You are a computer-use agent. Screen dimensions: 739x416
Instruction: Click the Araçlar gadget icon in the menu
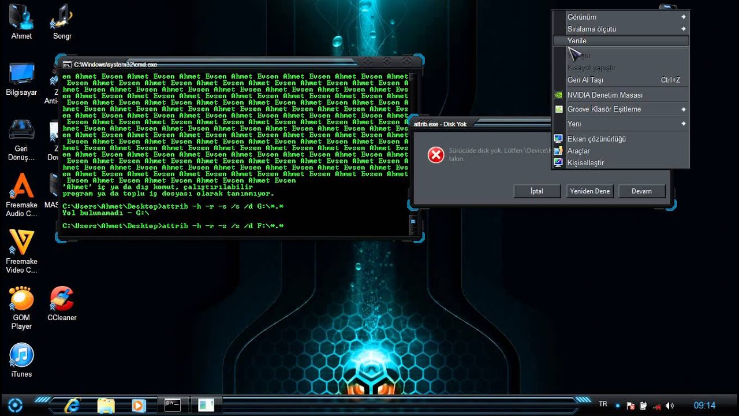click(x=558, y=151)
